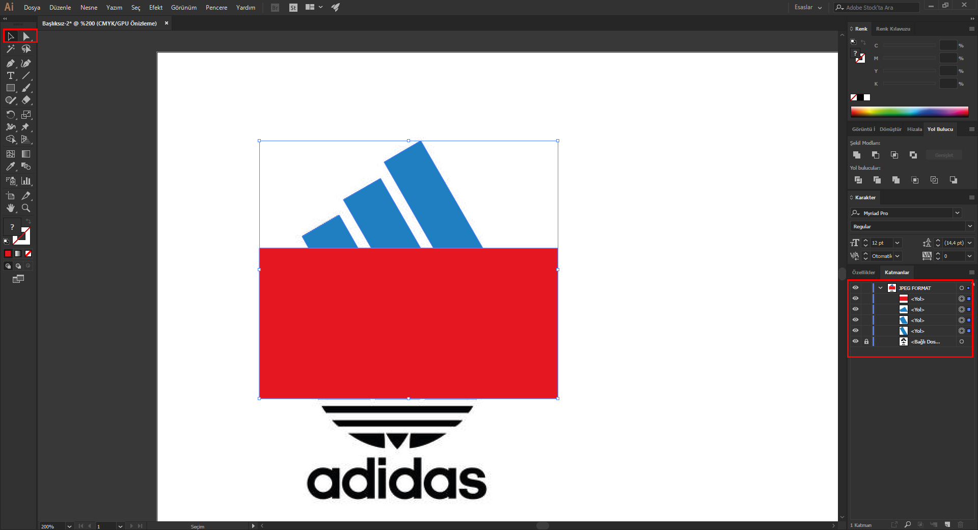Open the Efekt menu
978x530 pixels.
point(155,8)
